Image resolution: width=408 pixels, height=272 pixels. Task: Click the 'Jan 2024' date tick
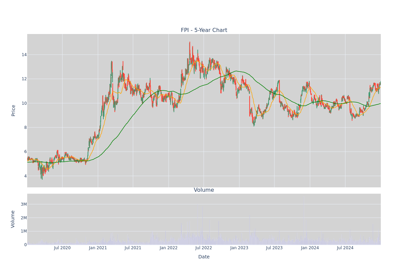click(x=310, y=248)
